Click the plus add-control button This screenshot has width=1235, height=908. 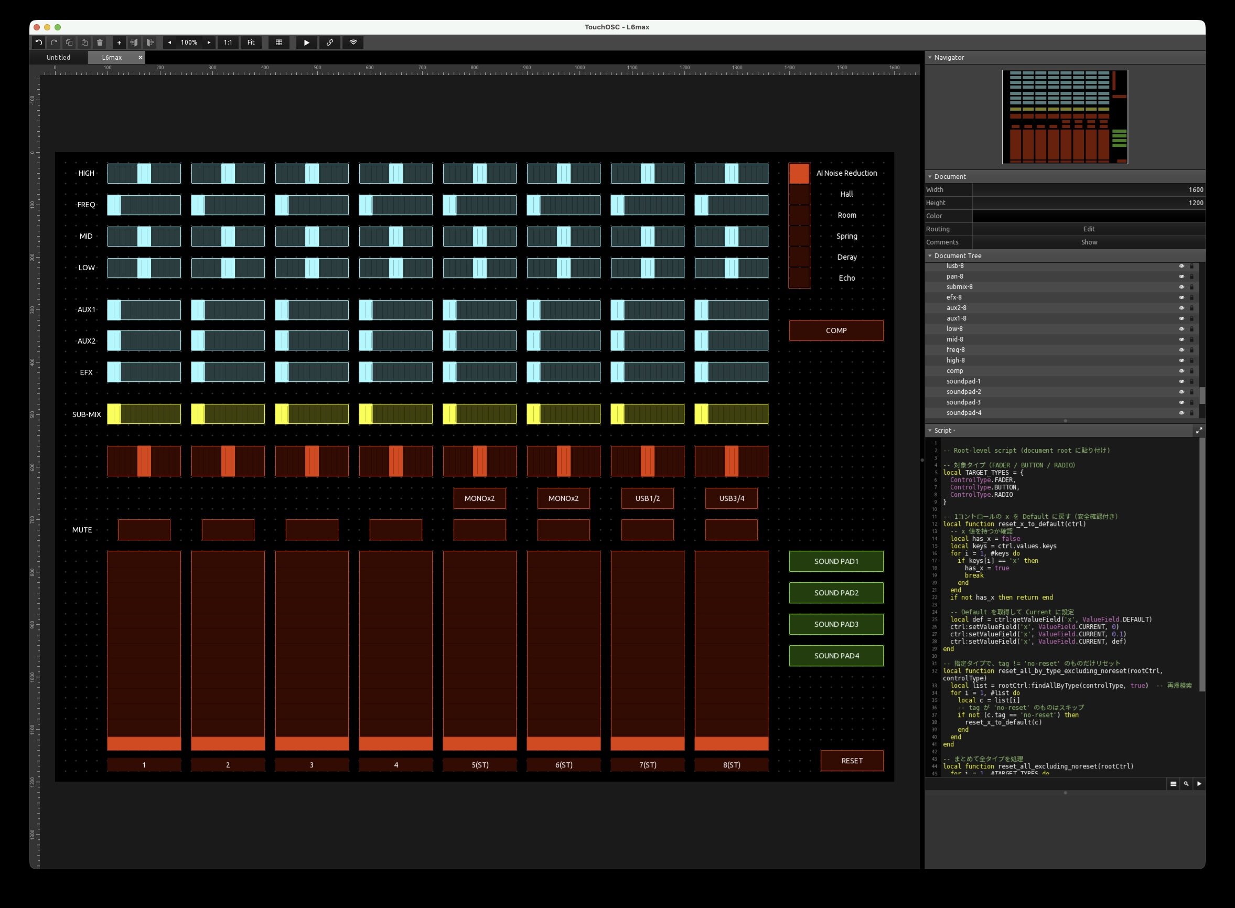coord(119,42)
